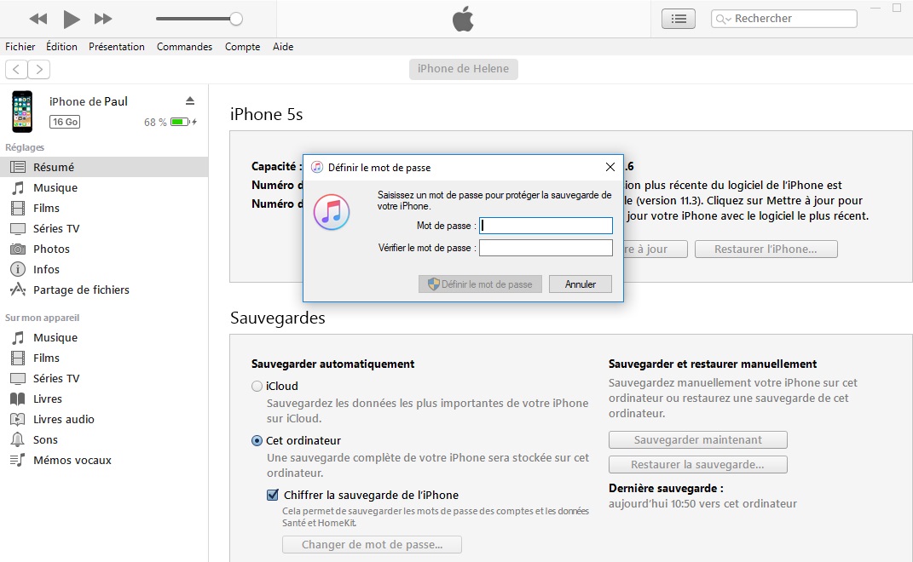Eject iPhone de Paul
Screen dimensions: 913x562
pos(190,100)
